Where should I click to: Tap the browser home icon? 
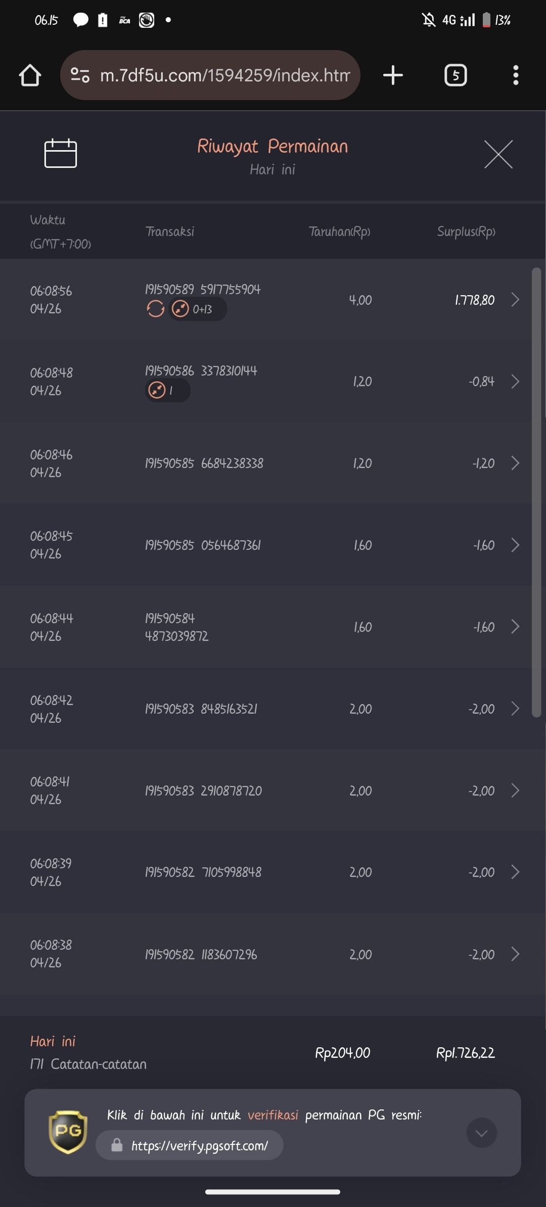click(x=30, y=75)
